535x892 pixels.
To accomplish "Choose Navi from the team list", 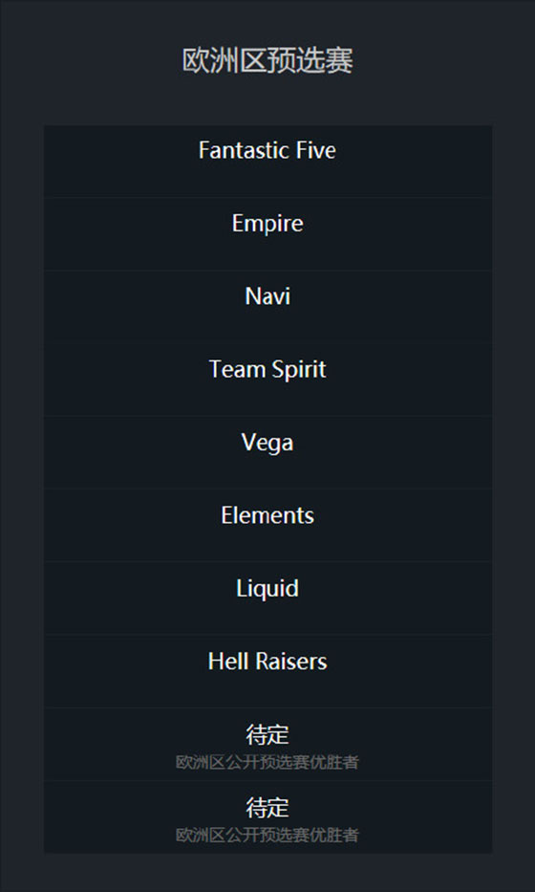I will tap(267, 307).
